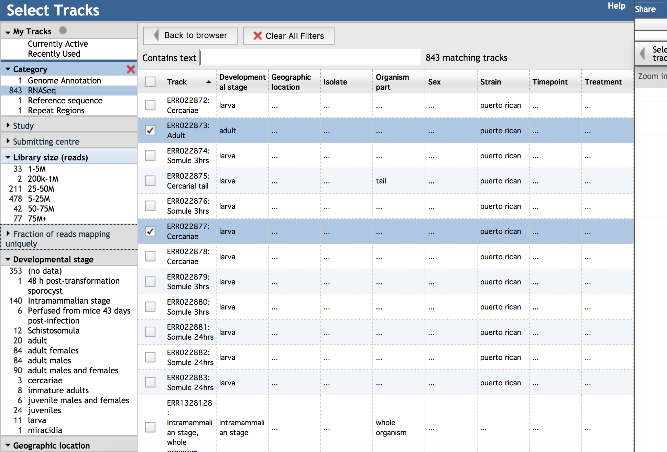Screen dimensions: 667x452
Task: Click the Contains text search field
Action: tap(310, 57)
